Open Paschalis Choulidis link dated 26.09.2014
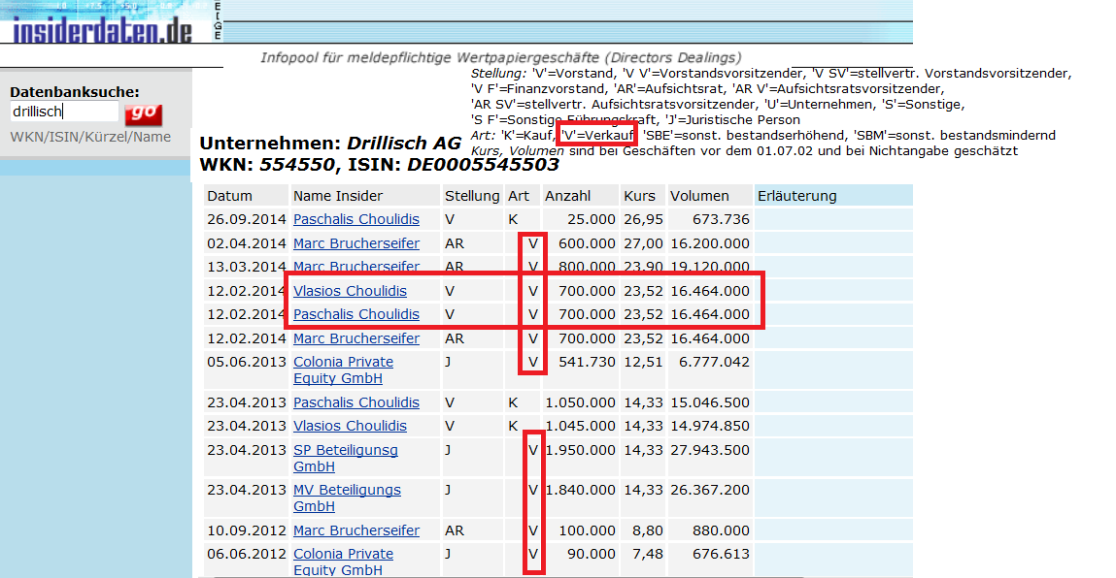This screenshot has width=1116, height=578. (355, 220)
